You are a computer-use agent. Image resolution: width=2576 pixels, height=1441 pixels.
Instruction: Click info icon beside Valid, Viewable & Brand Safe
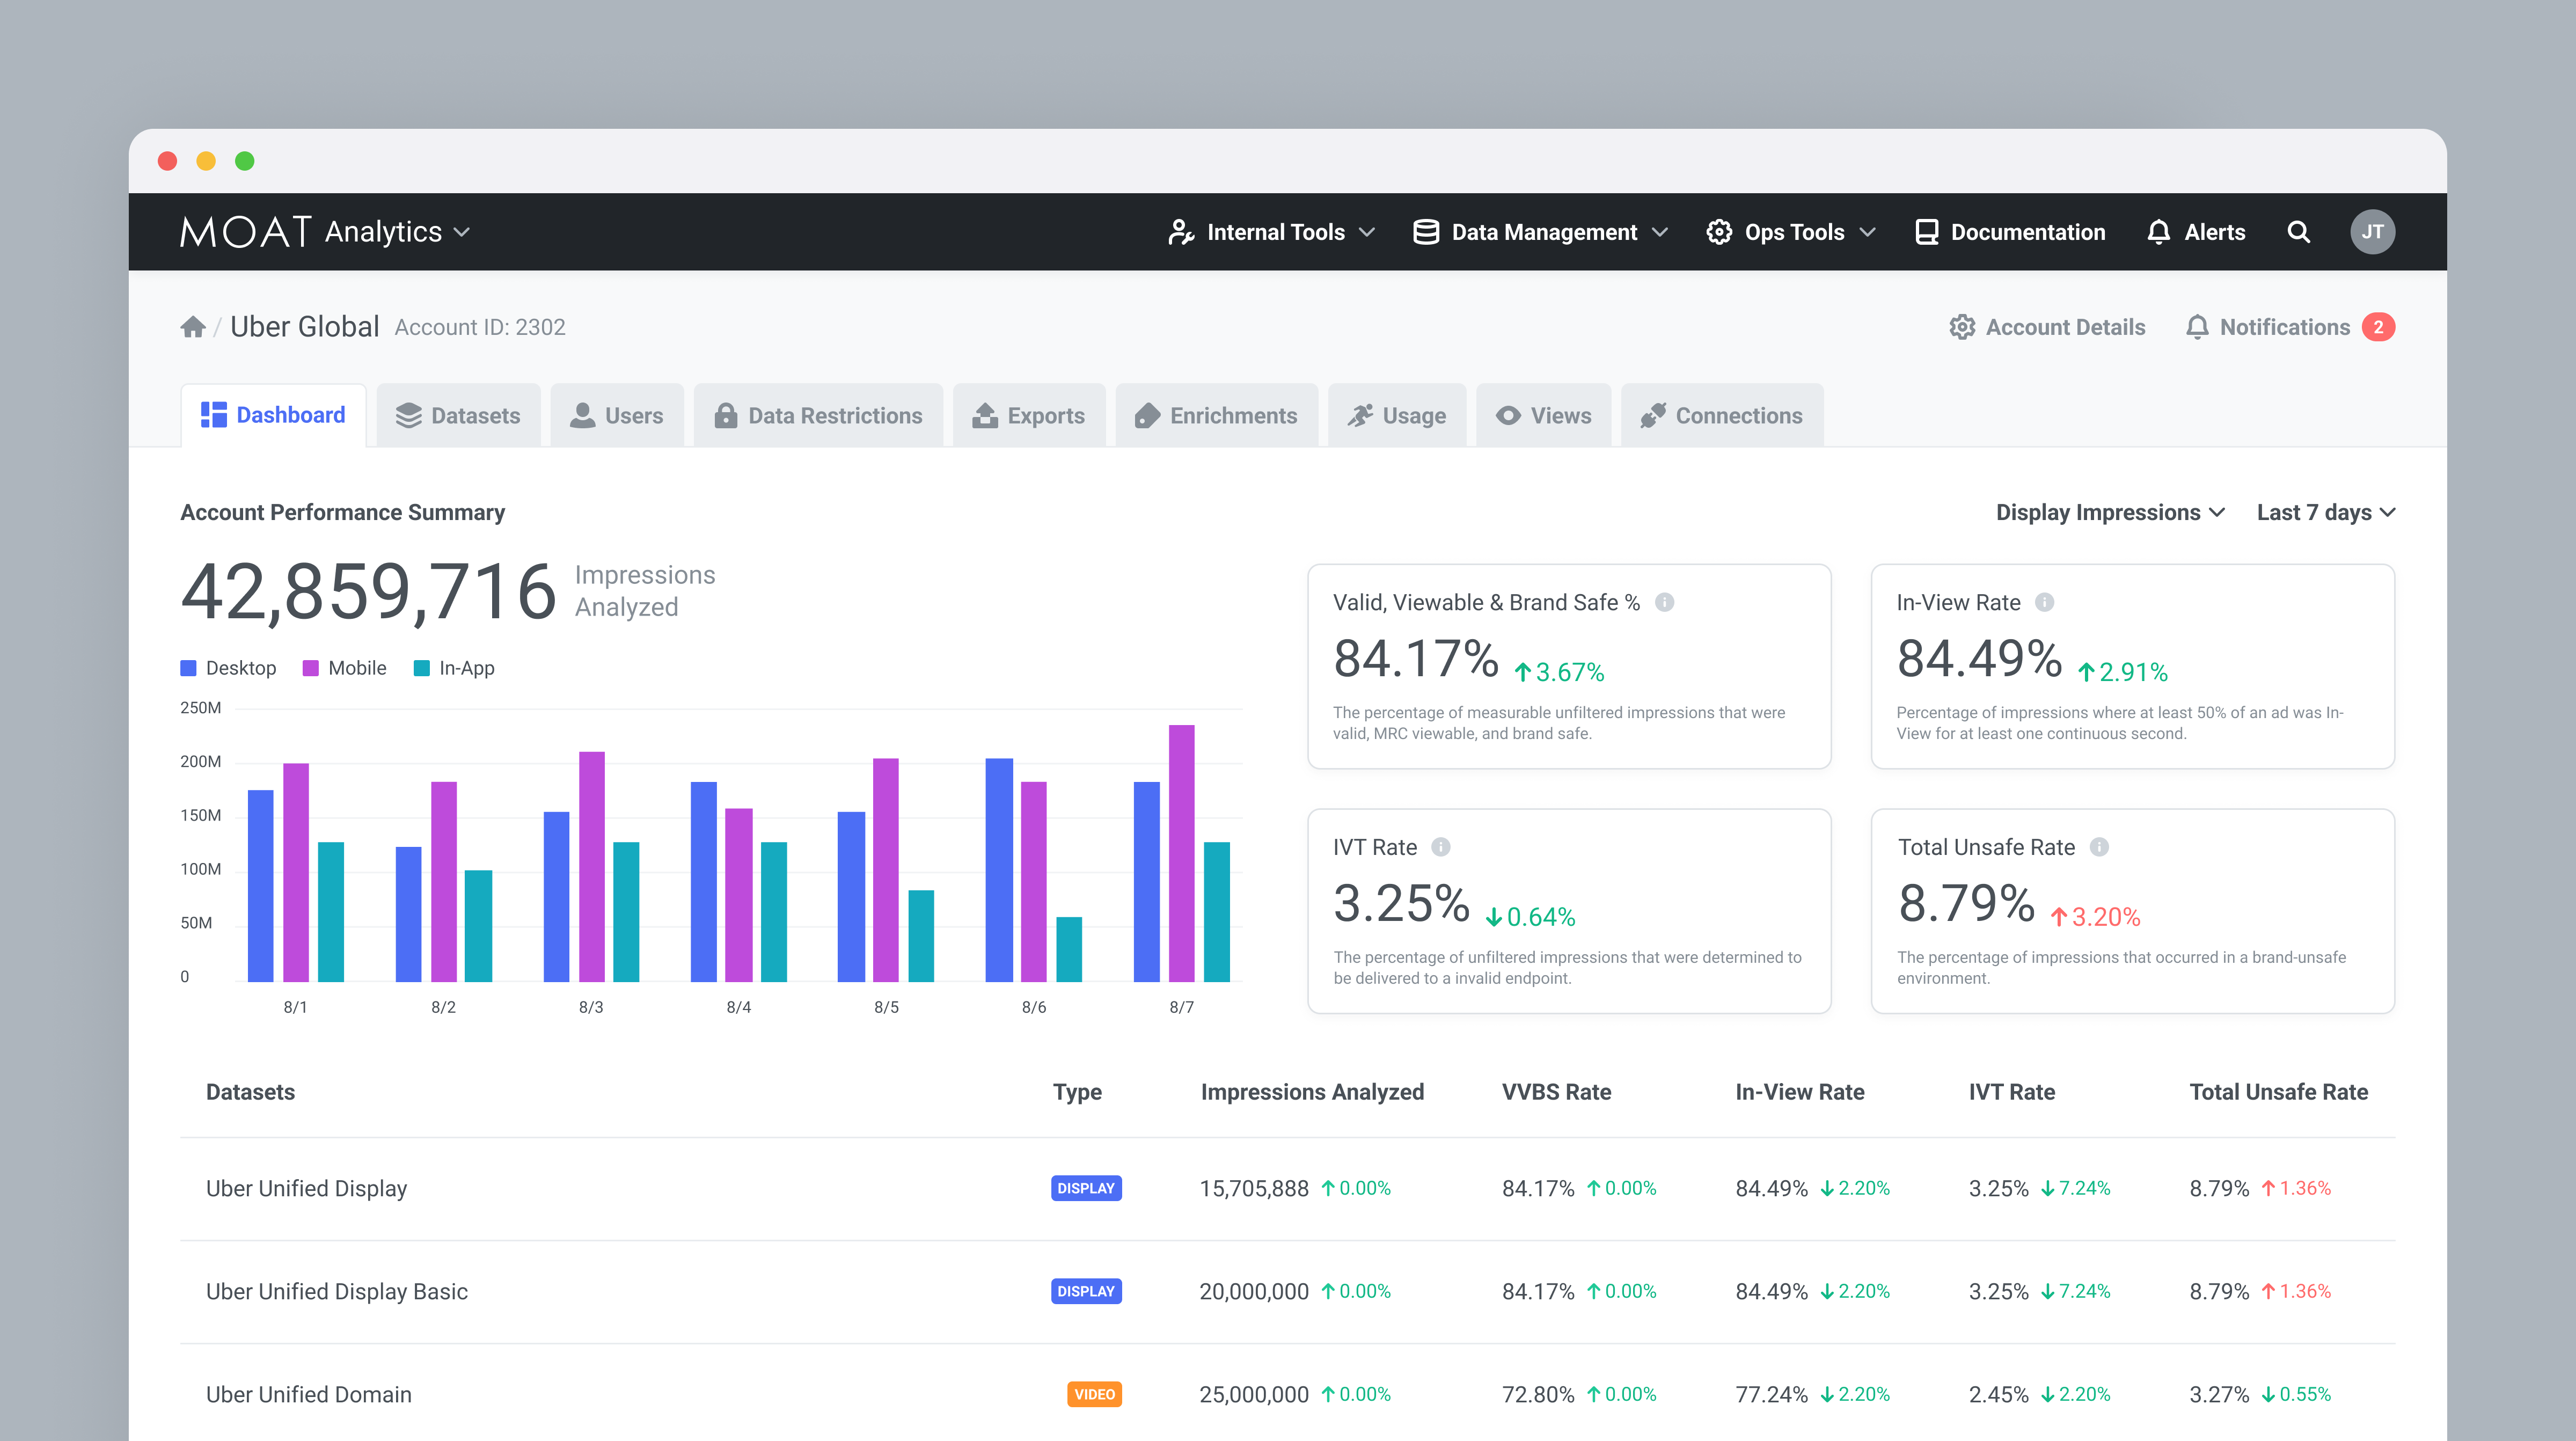pyautogui.click(x=1664, y=602)
